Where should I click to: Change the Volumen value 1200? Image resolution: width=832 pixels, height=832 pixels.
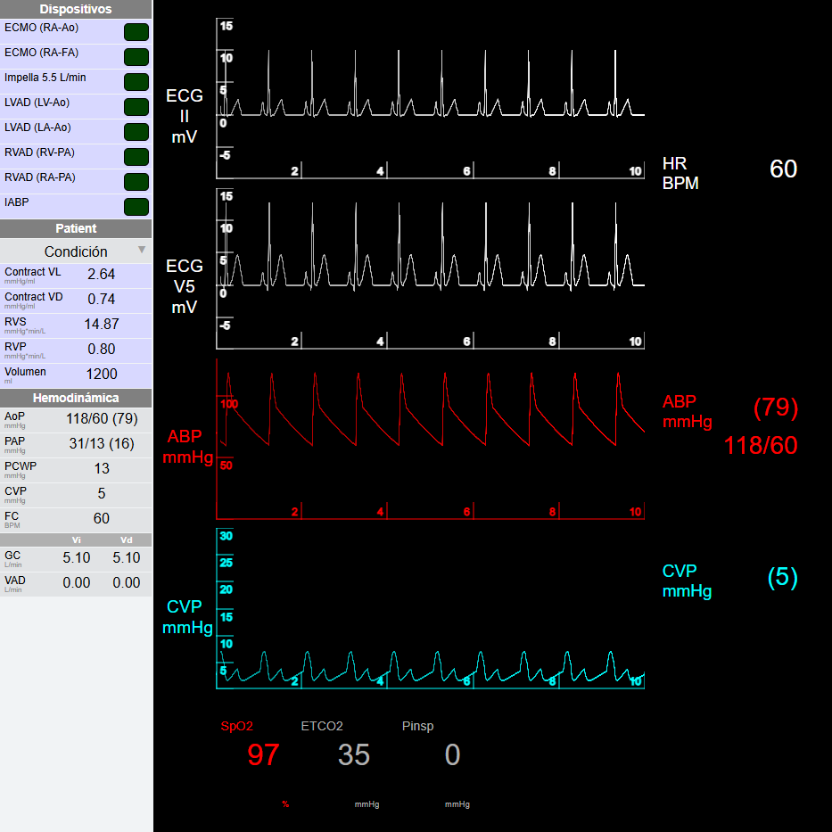coord(102,374)
